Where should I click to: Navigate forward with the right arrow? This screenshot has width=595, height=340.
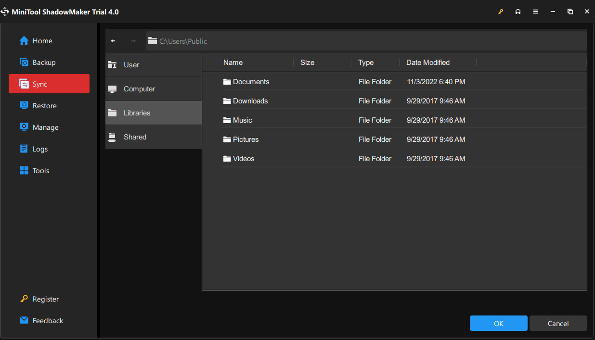point(133,41)
